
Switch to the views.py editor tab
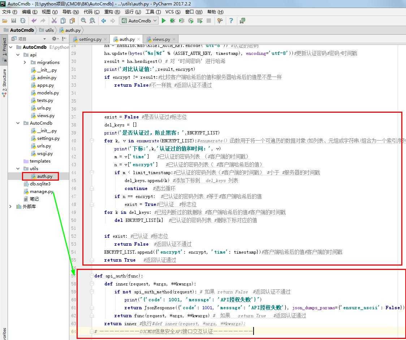coord(161,39)
